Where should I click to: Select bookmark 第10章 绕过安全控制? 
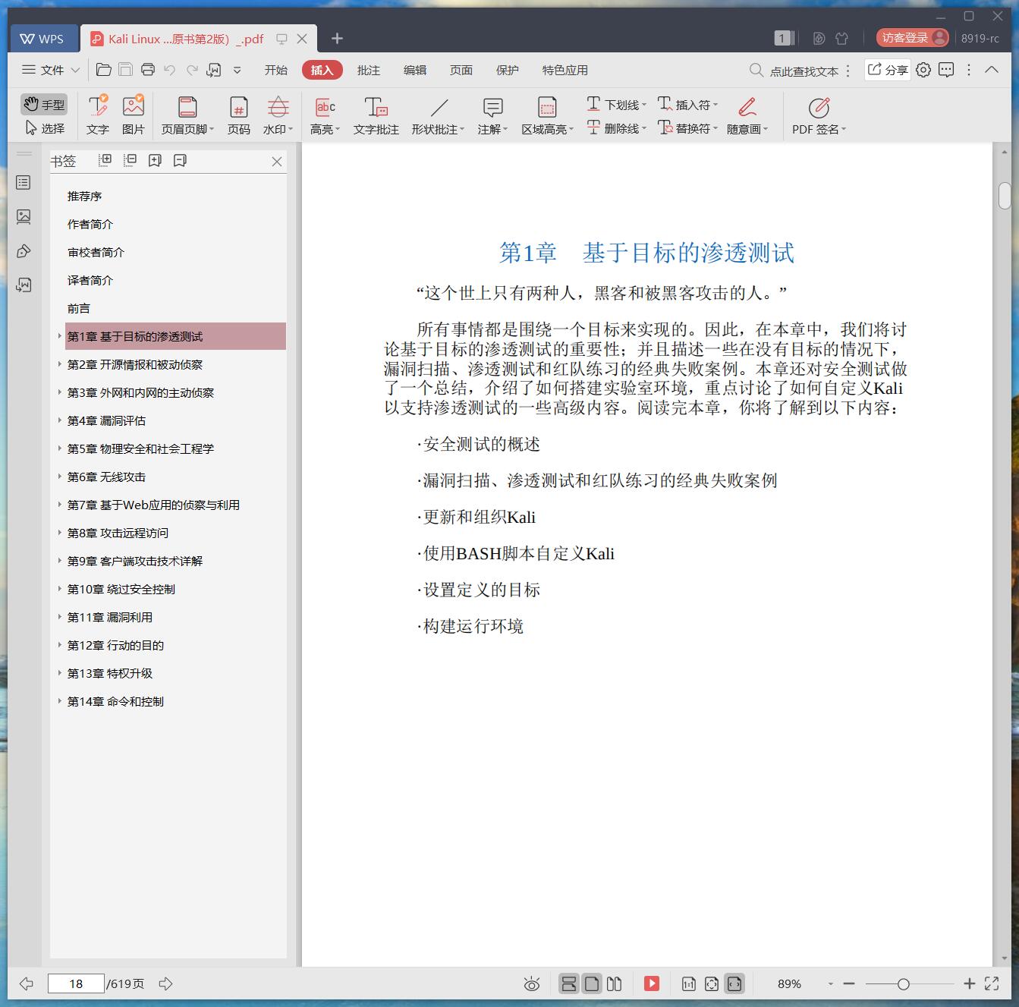coord(121,590)
